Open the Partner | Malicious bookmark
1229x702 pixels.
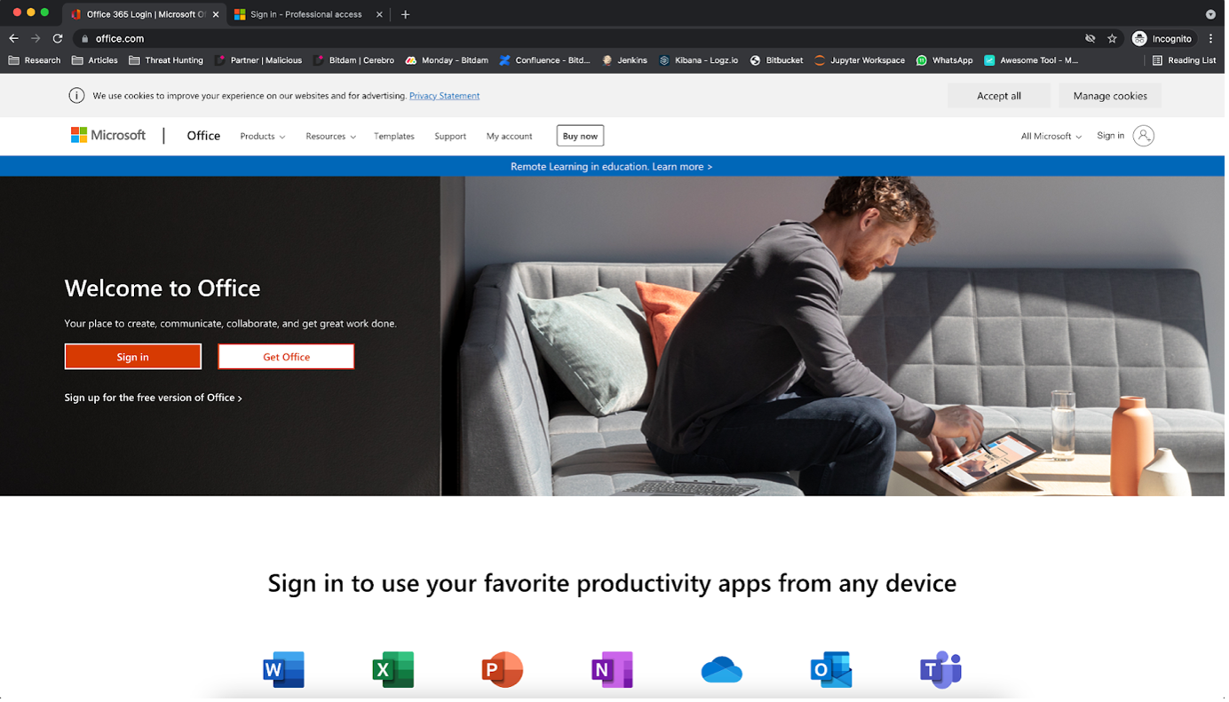259,60
